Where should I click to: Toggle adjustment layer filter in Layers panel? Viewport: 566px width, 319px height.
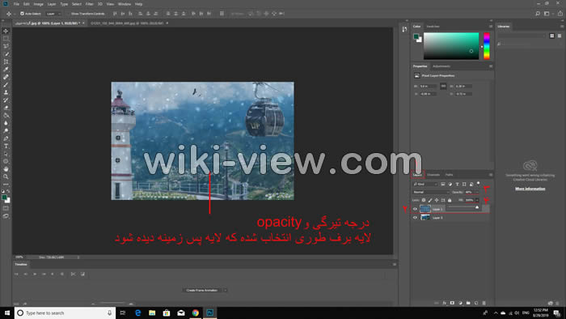coord(450,185)
